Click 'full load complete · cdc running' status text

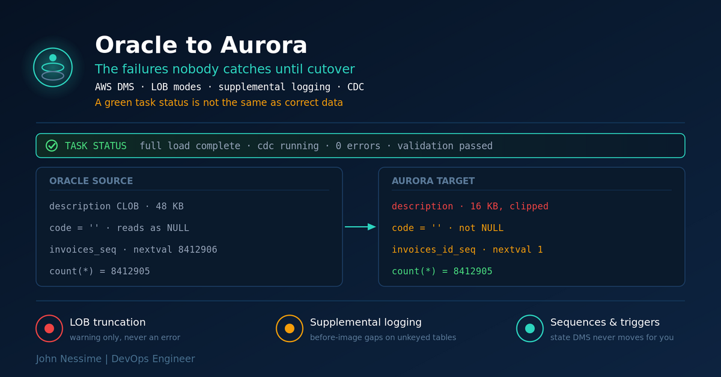[316, 146]
